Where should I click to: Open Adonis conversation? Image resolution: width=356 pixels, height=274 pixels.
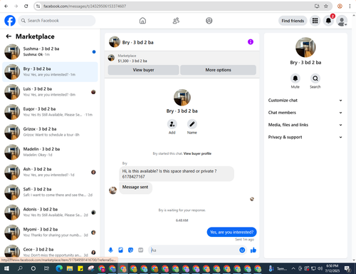tap(50, 212)
